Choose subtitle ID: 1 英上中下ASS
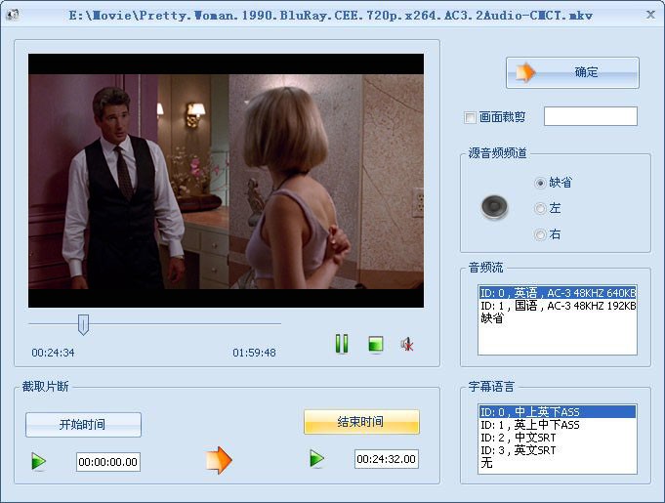 pos(558,425)
